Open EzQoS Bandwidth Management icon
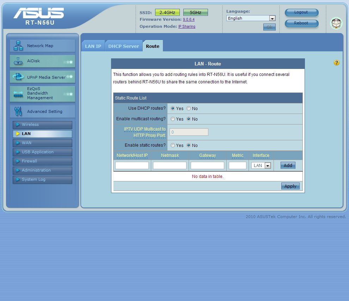The image size is (349, 301). point(18,94)
